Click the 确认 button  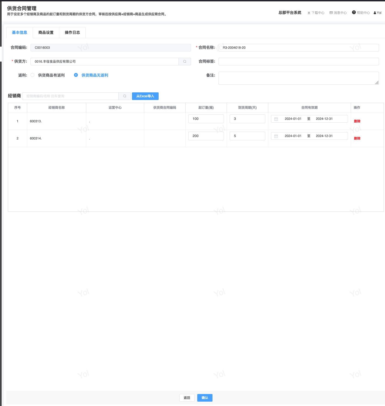coord(205,398)
